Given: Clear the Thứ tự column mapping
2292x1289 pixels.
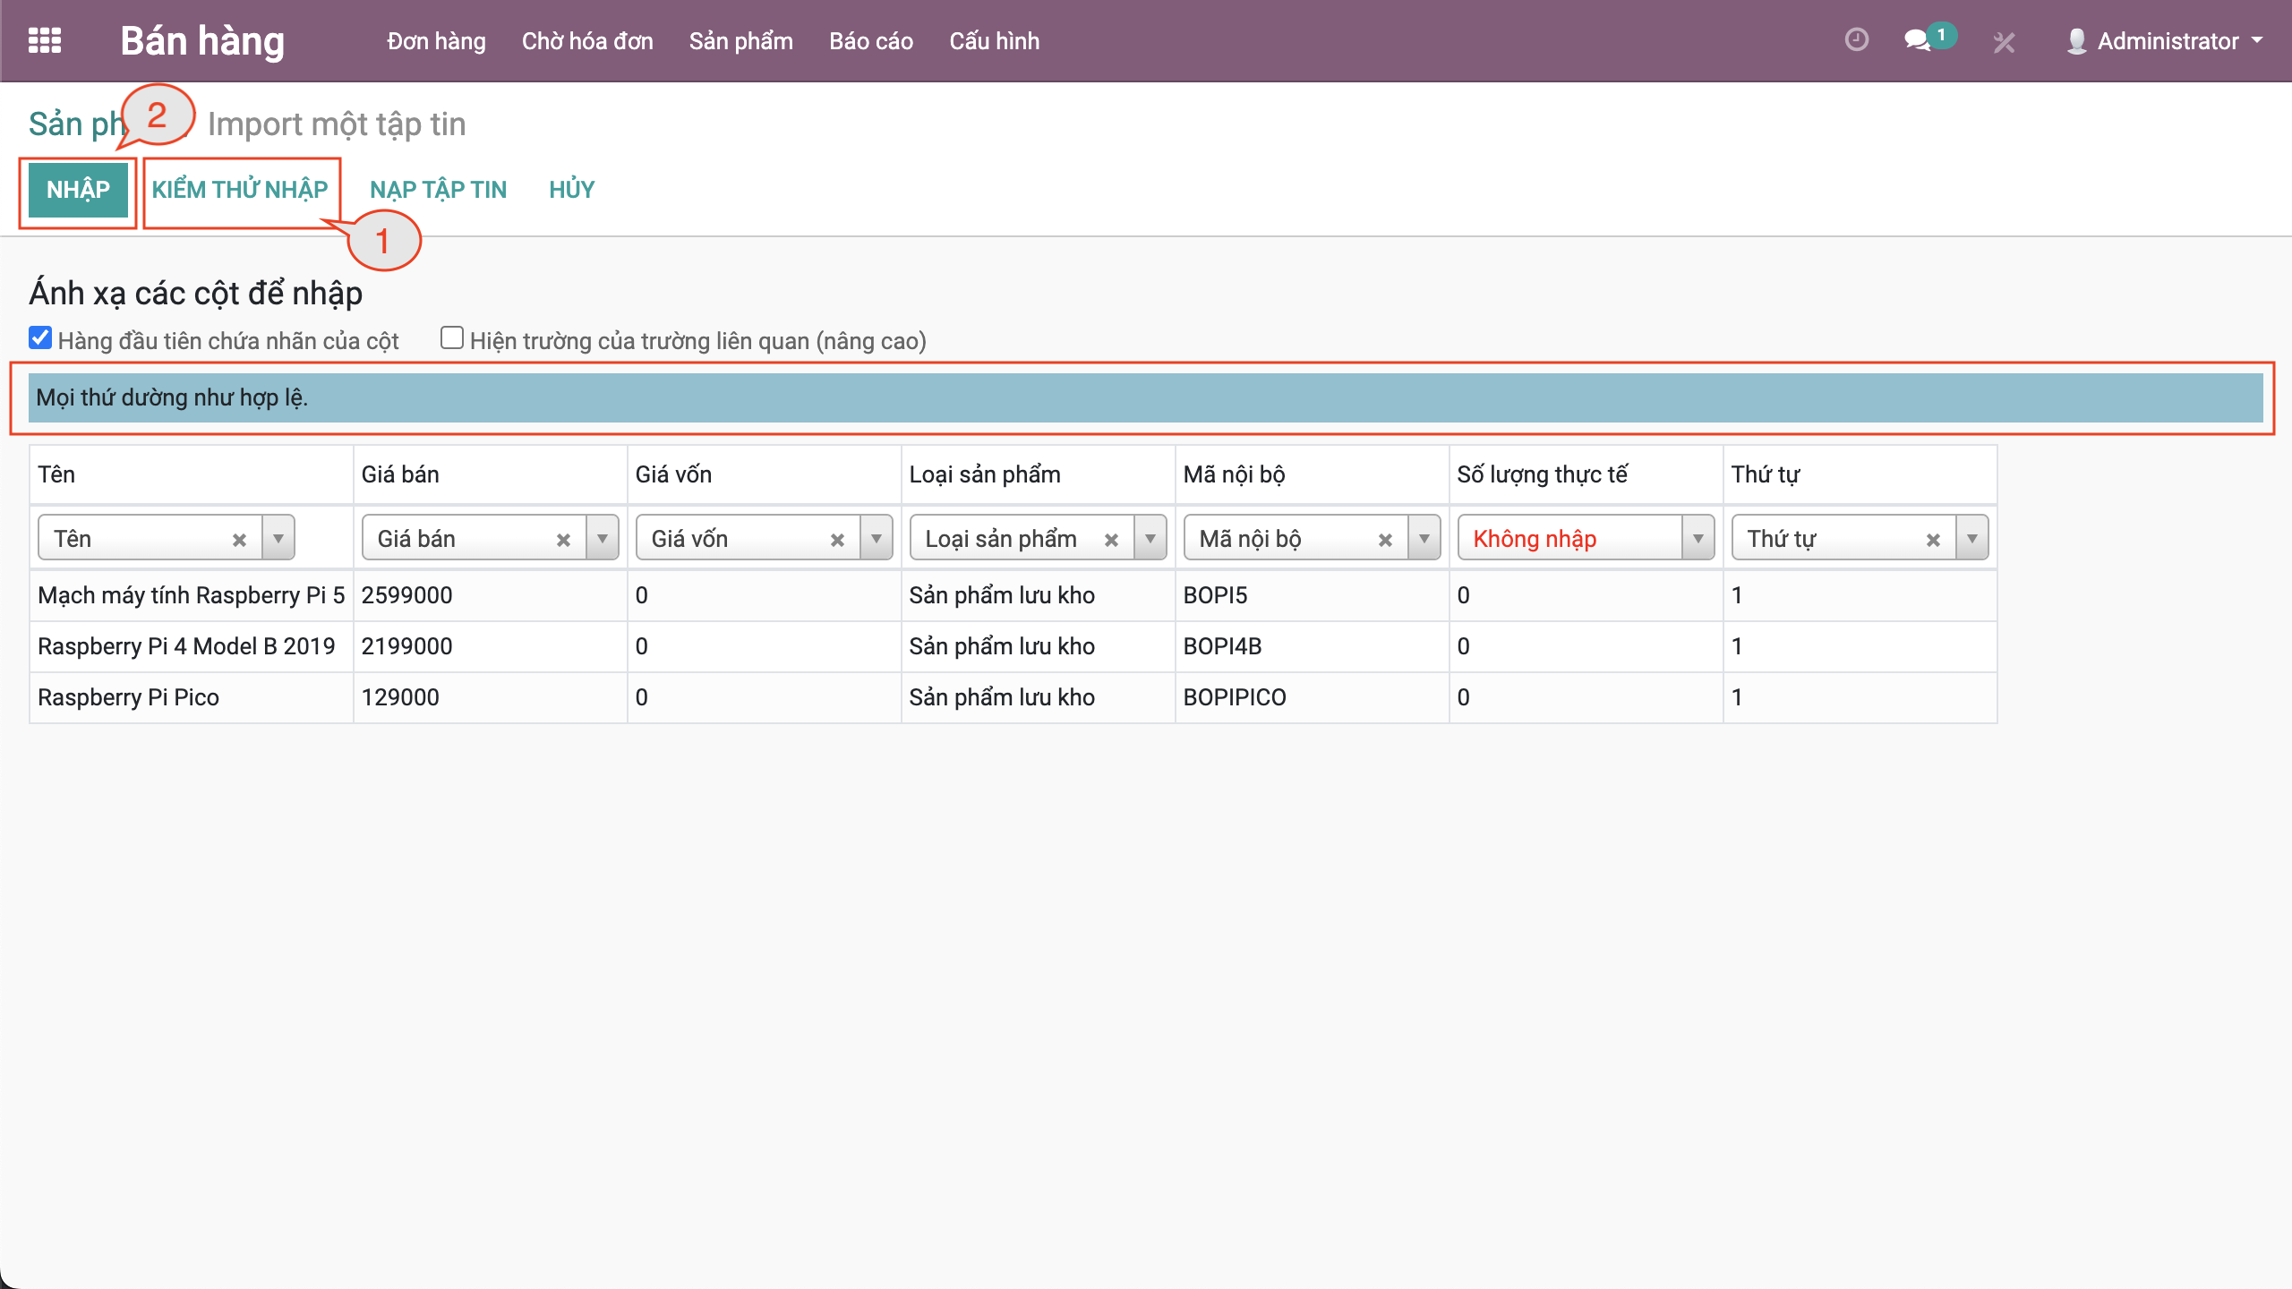Looking at the screenshot, I should pyautogui.click(x=1933, y=540).
